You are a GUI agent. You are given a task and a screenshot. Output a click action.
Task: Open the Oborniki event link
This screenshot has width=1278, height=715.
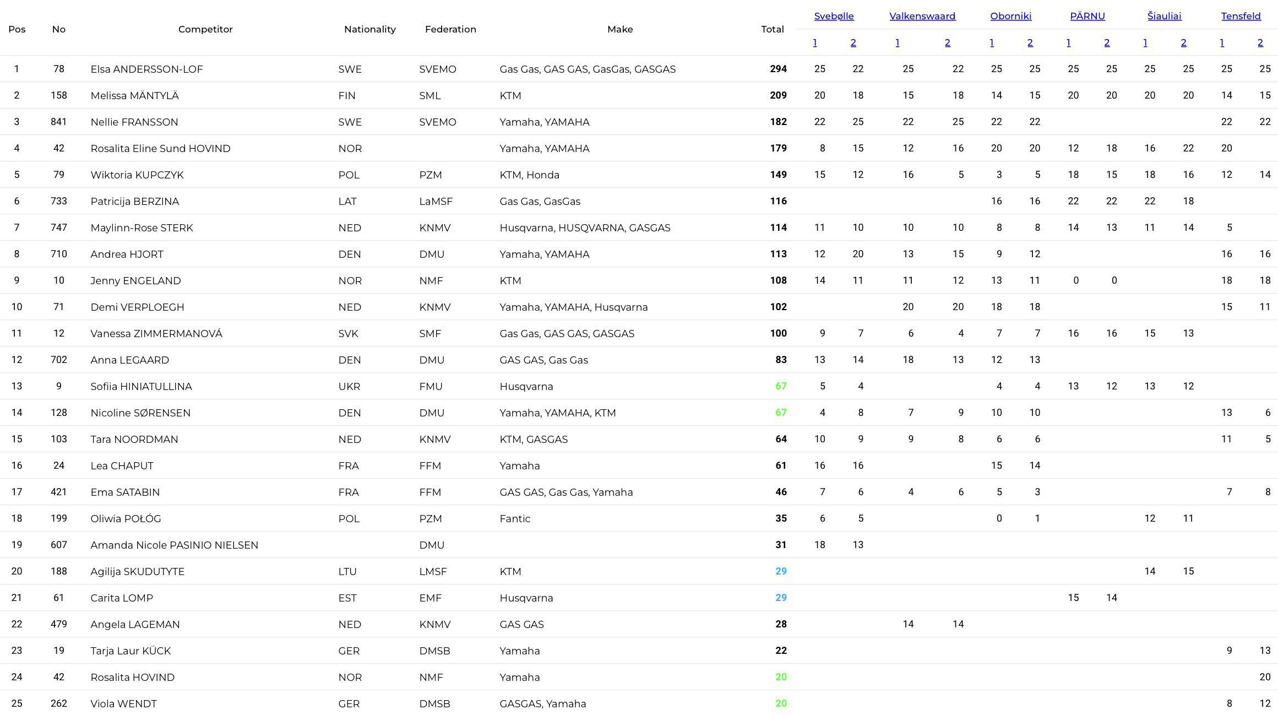1010,16
